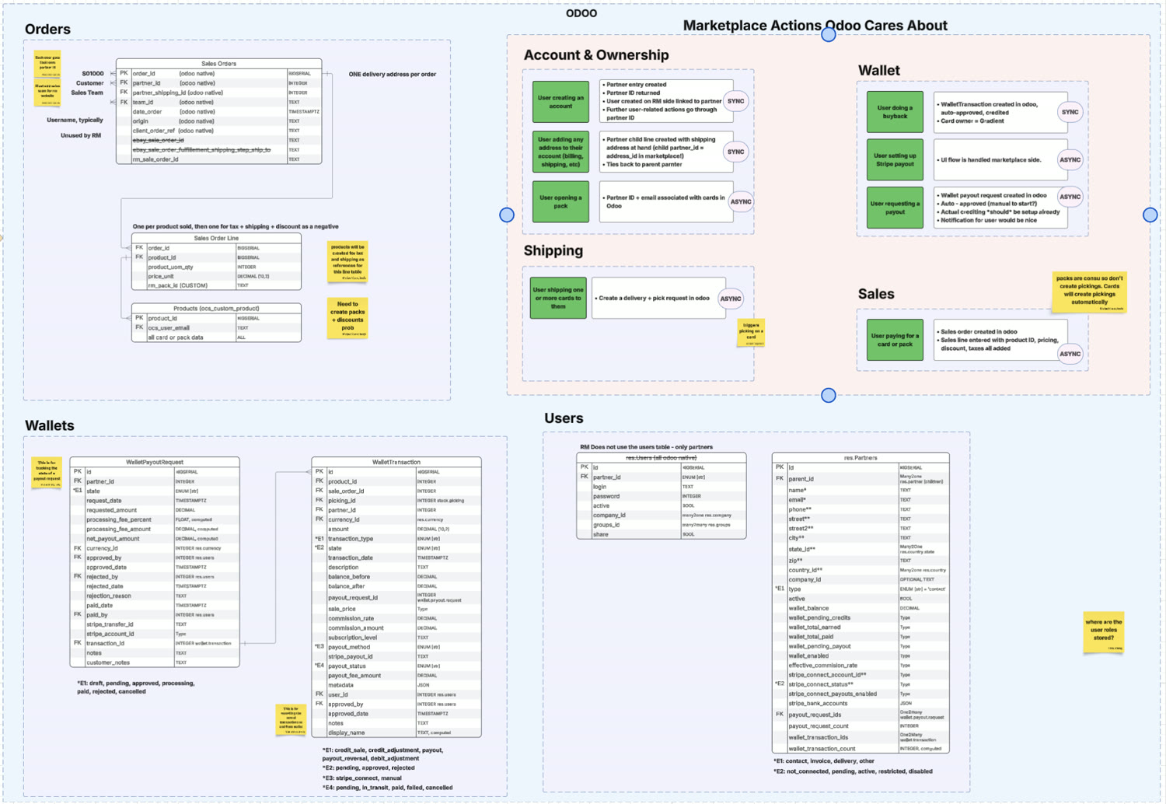
Task: Select the 'User creating an account' green box
Action: 560,102
